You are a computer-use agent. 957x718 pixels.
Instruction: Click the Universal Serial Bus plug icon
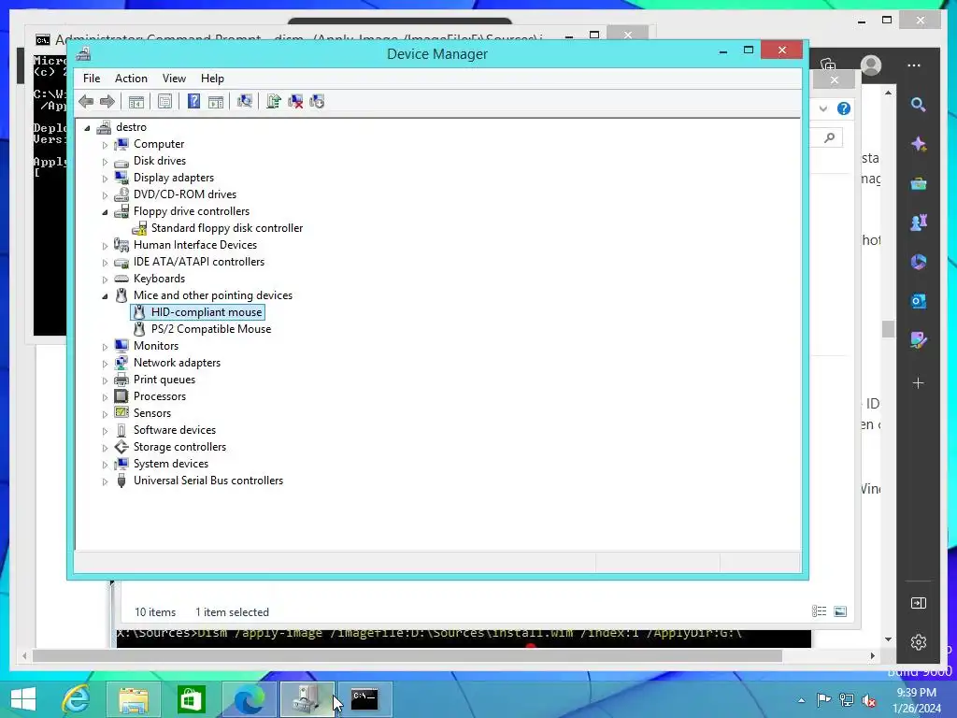tap(121, 481)
